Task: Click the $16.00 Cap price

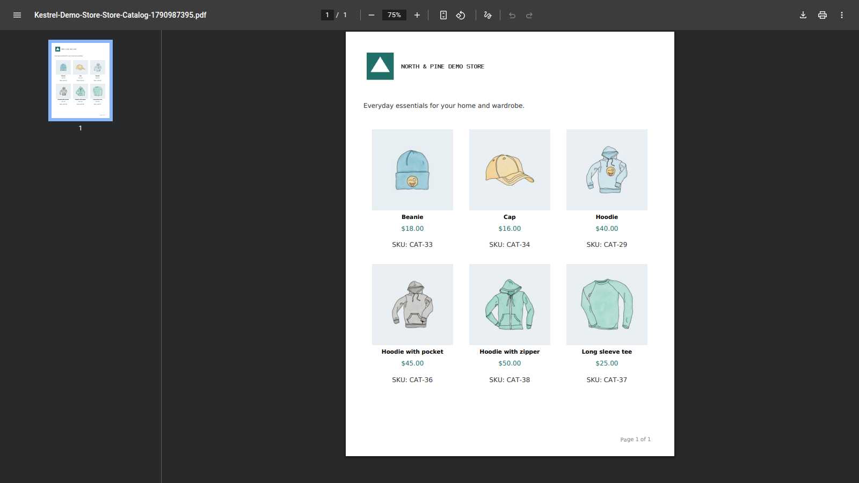Action: tap(509, 229)
